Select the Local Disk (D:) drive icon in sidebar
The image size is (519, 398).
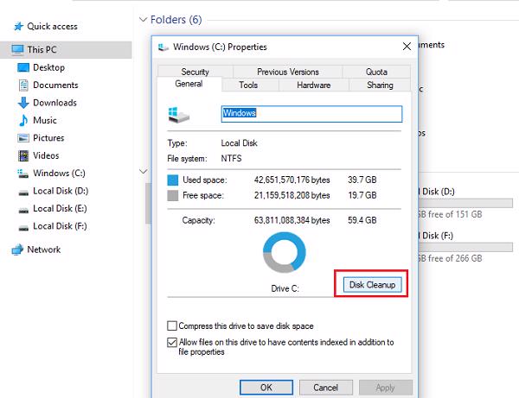pyautogui.click(x=23, y=193)
